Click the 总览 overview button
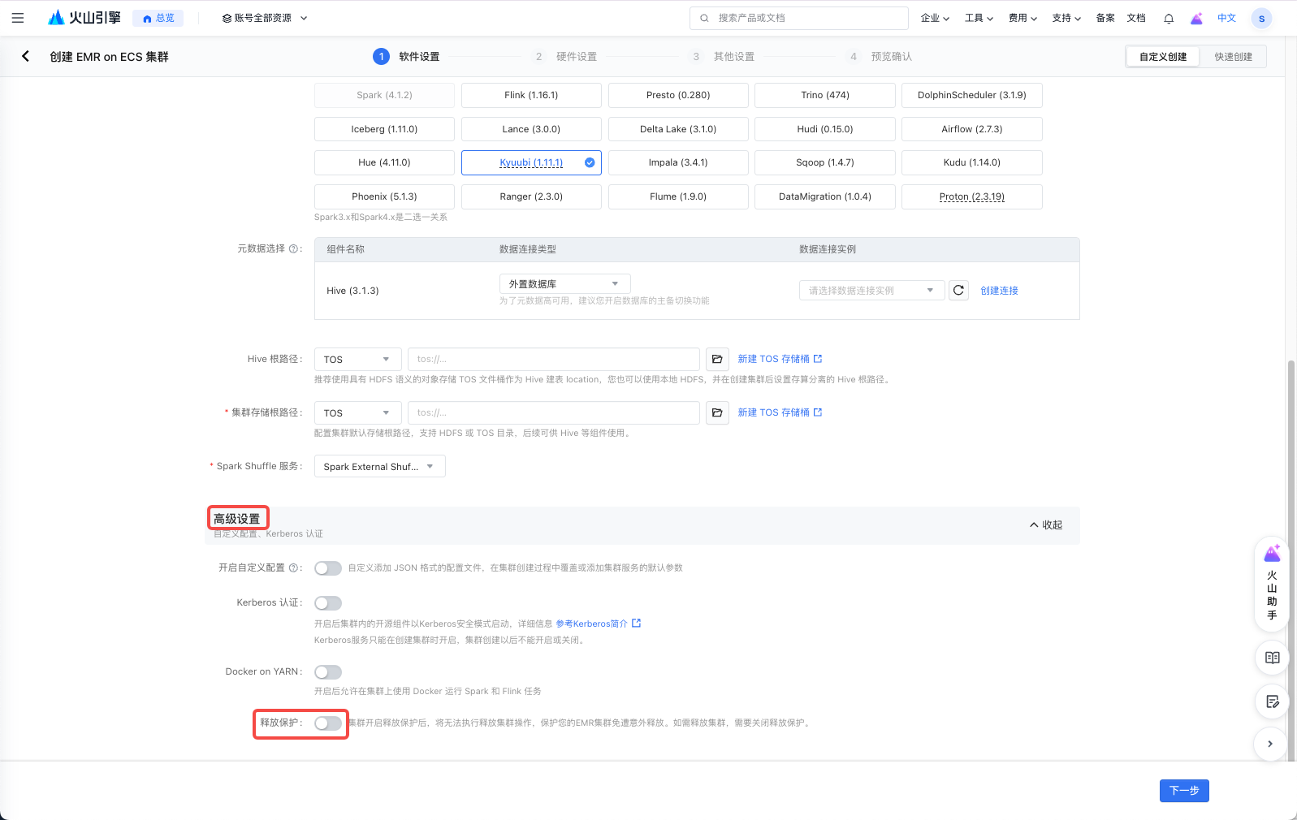This screenshot has width=1297, height=820. (158, 18)
